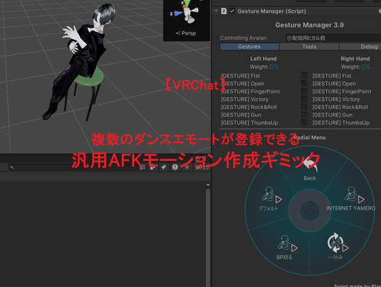The height and width of the screenshot is (287, 381).
Task: Click the Left Hand [GESTURE] Gun label
Action: pyautogui.click(x=241, y=115)
